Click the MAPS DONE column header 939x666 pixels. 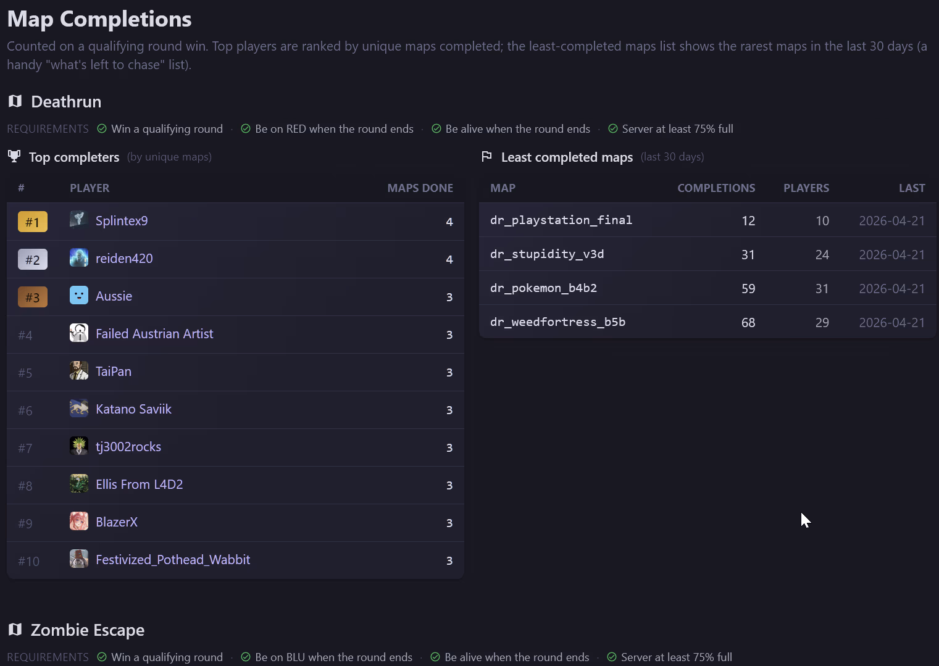(420, 188)
